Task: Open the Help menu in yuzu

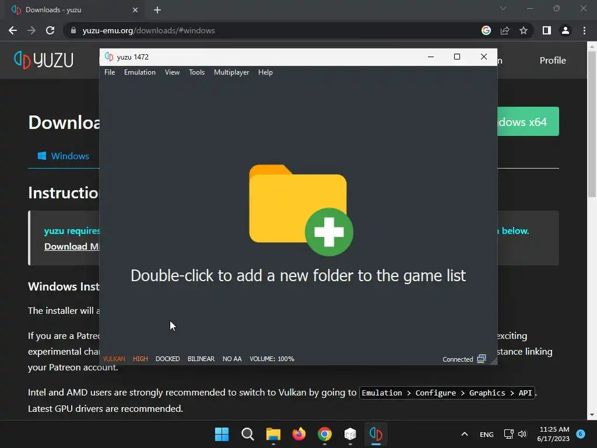Action: click(x=265, y=72)
